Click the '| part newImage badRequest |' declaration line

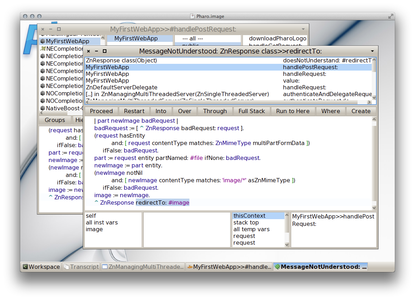click(x=136, y=121)
